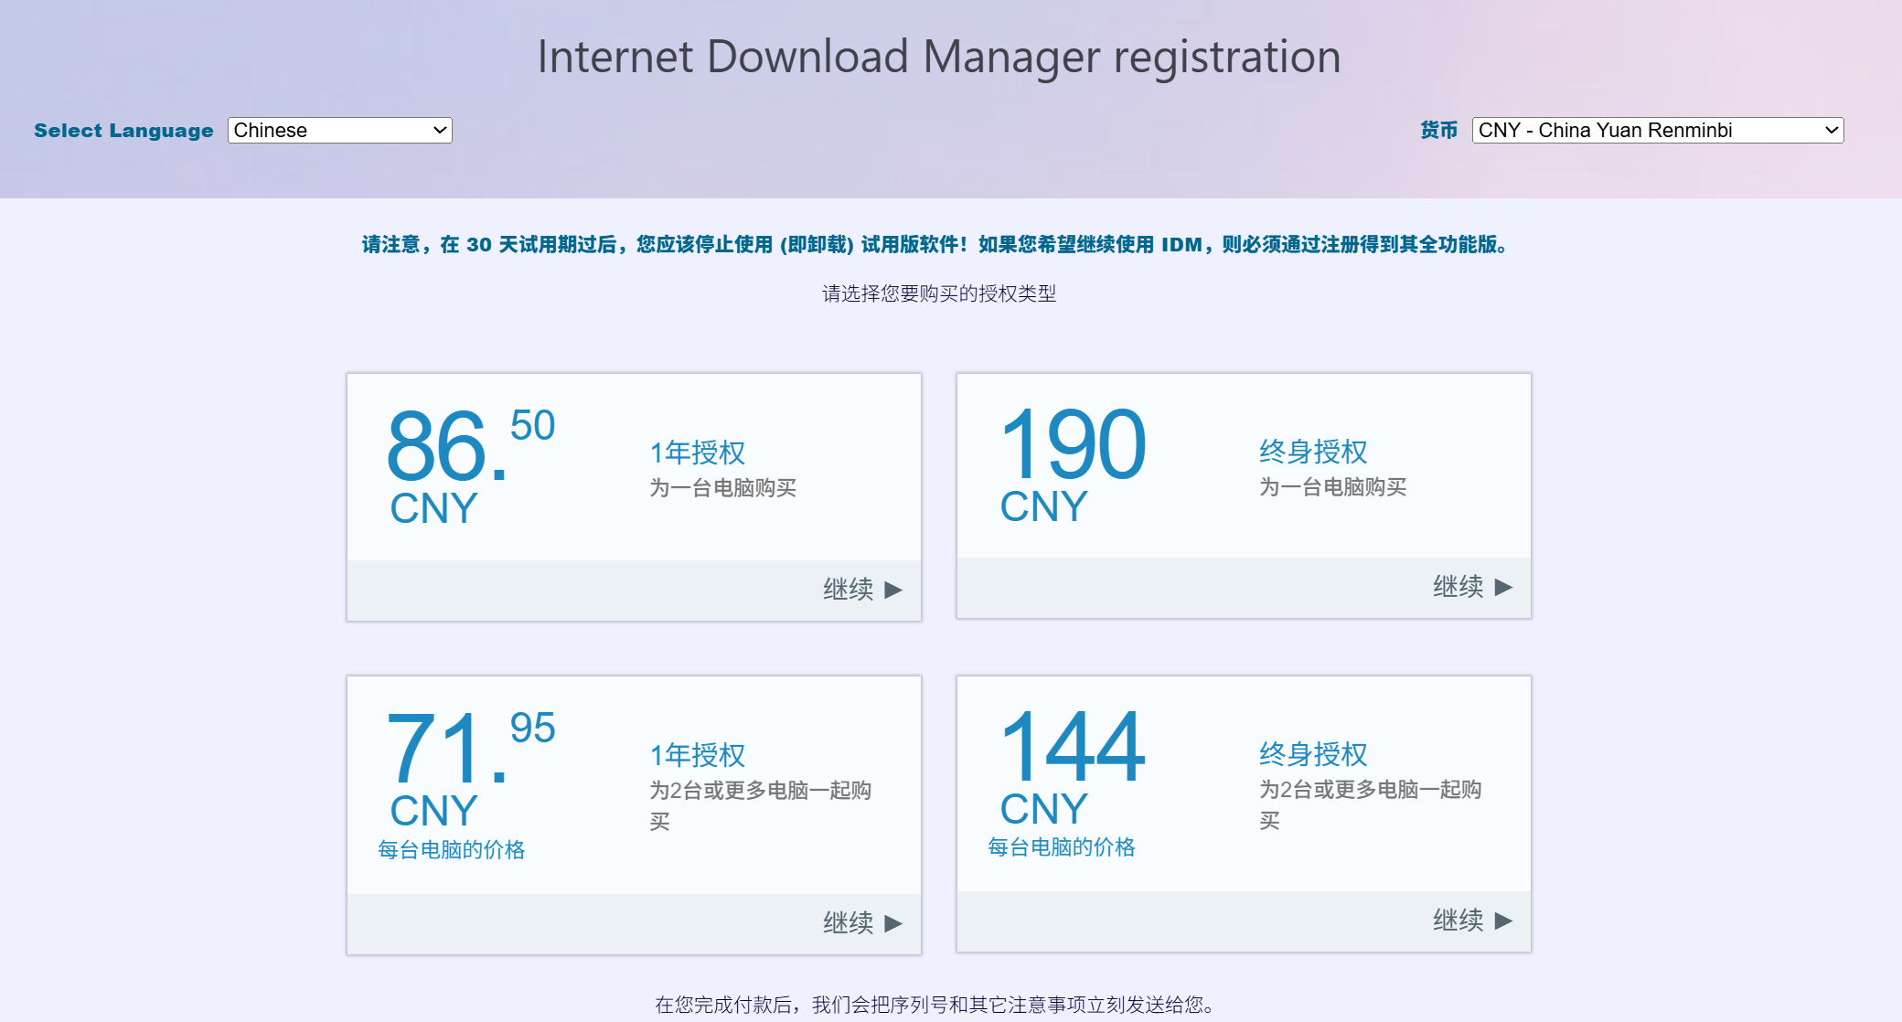Click the 1年授权 title in the 71.95 card

pos(698,755)
